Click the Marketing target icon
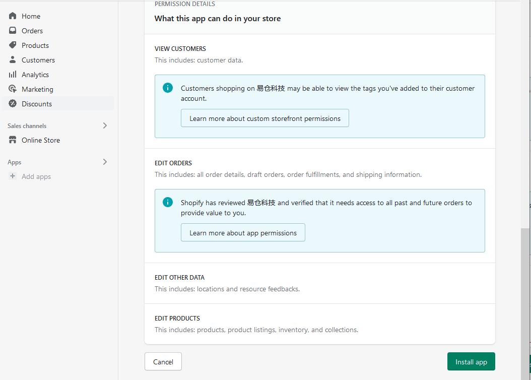Viewport: 531px width, 380px height. coord(13,89)
